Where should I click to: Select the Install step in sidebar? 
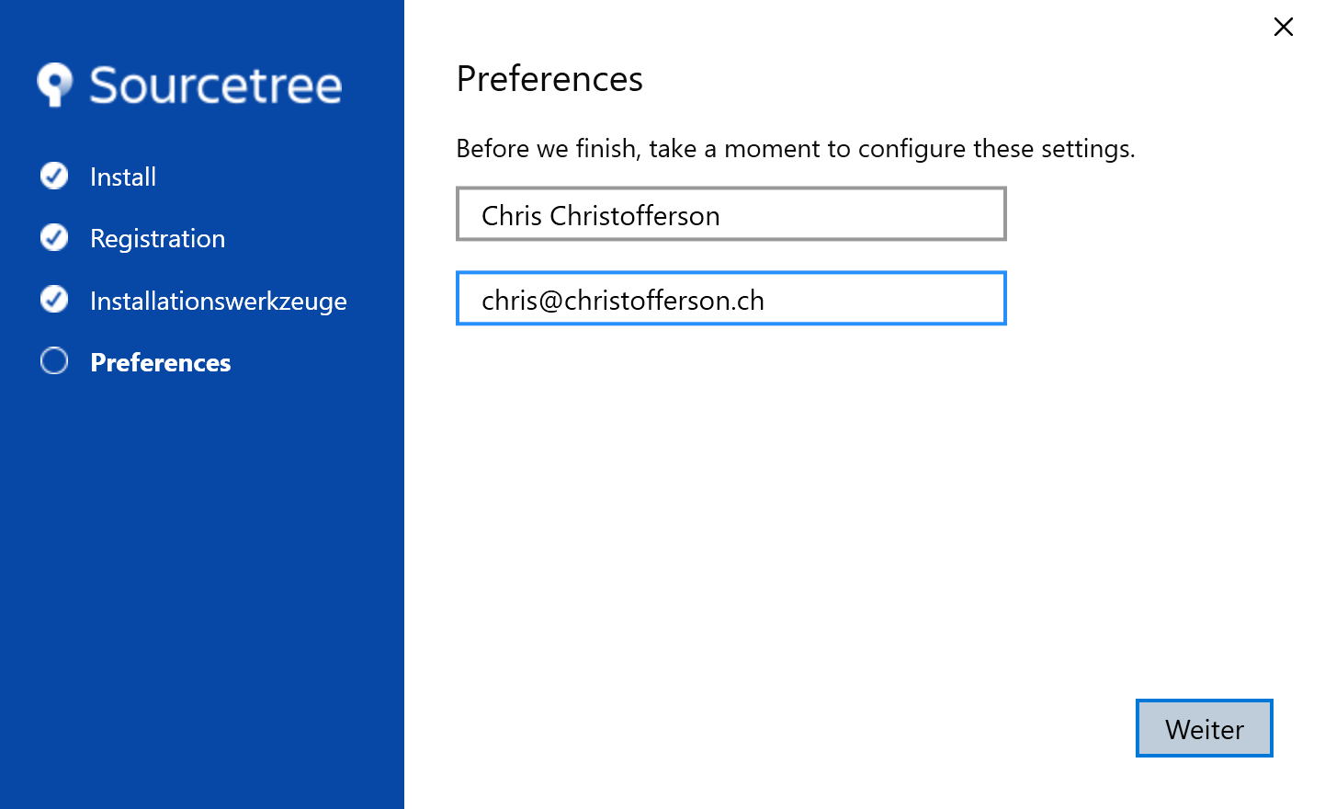coord(123,177)
